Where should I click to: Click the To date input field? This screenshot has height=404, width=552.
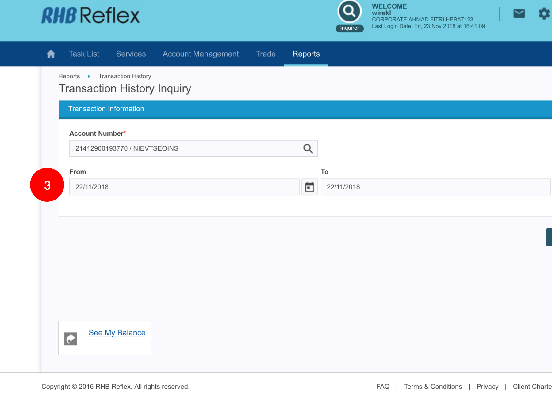coord(435,187)
